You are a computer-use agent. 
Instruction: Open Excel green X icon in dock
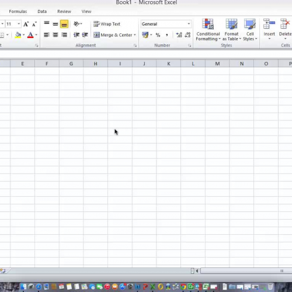pos(153,287)
